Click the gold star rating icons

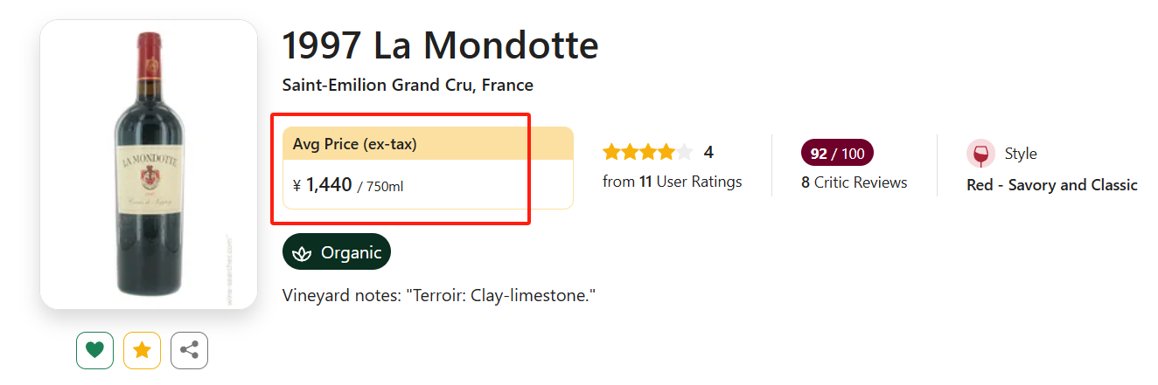pos(638,153)
